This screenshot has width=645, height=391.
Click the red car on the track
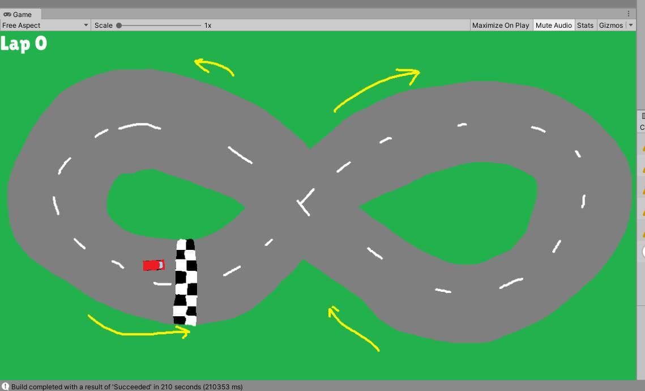(154, 265)
